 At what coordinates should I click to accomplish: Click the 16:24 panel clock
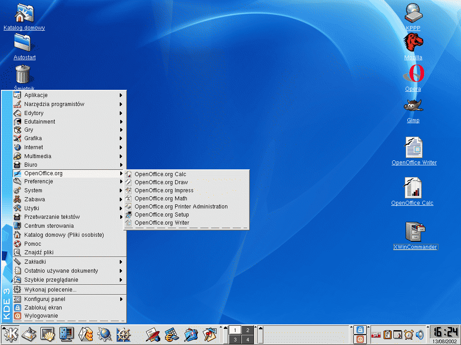[x=445, y=332]
